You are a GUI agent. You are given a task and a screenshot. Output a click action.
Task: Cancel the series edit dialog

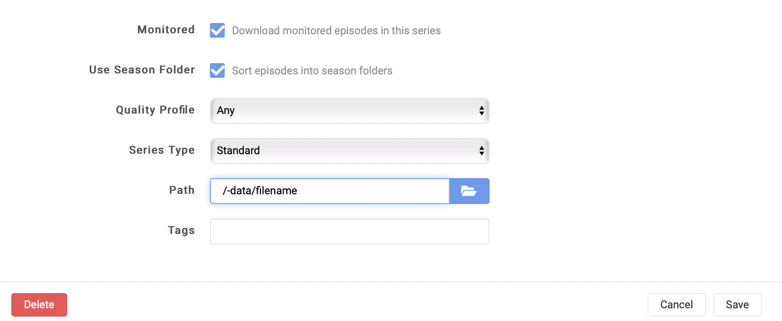coord(676,304)
